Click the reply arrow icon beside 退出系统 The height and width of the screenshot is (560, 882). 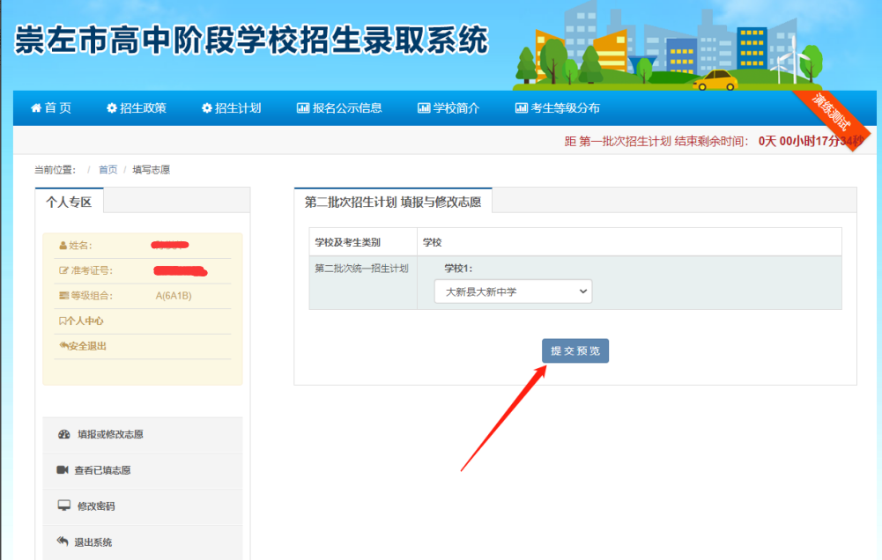tap(63, 542)
